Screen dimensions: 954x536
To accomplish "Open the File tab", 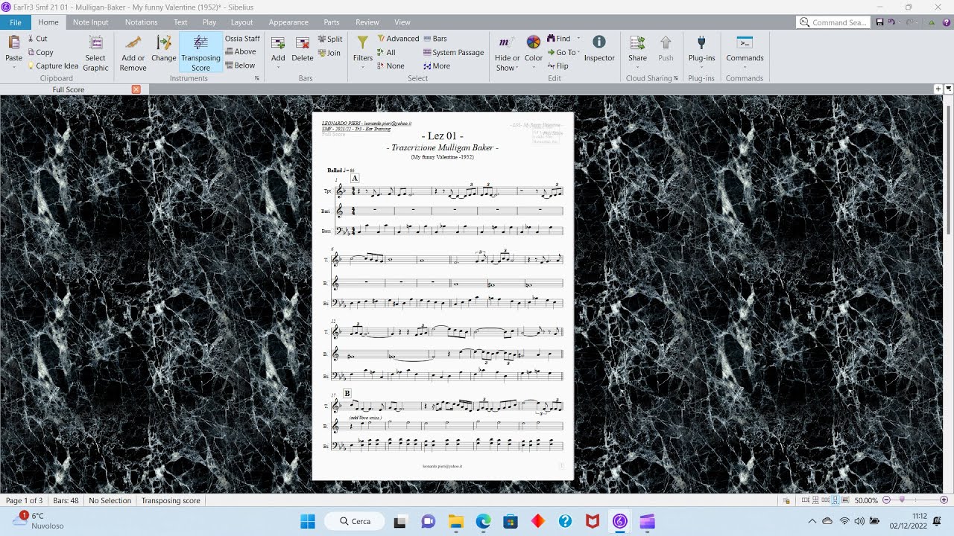I will coord(15,22).
